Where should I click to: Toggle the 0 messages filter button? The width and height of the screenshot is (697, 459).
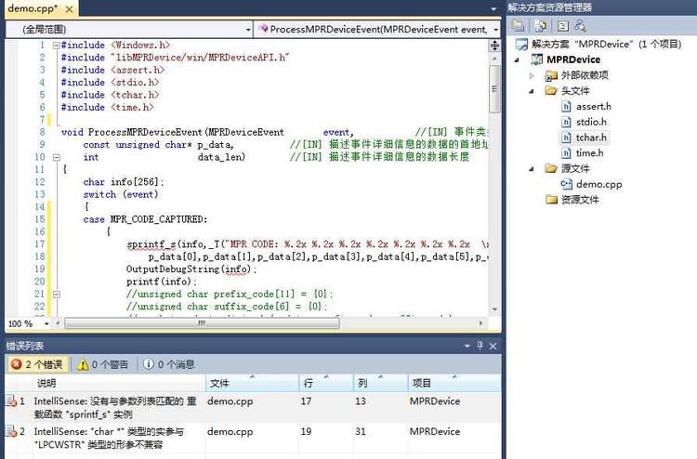point(169,364)
